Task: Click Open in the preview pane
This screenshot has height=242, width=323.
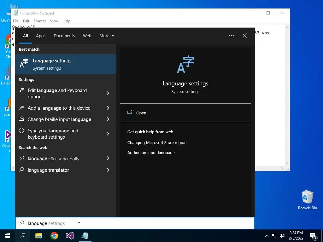Action: (185, 113)
